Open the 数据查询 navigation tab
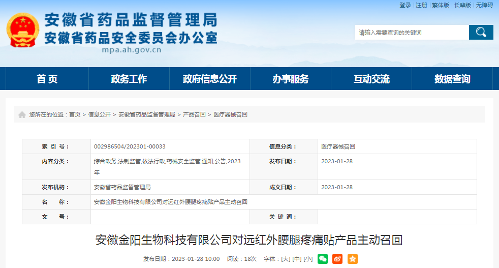Image resolution: width=499 pixels, height=268 pixels. (452, 79)
